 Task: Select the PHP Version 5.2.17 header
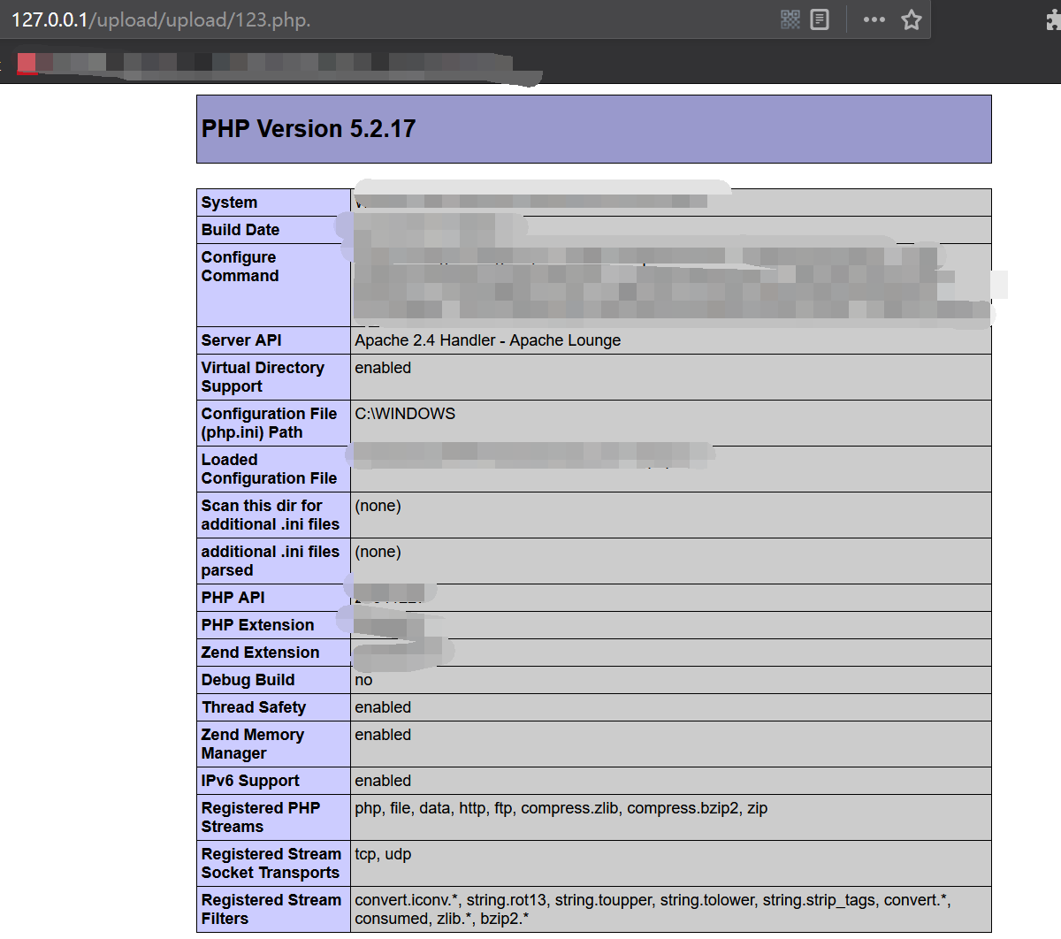pos(307,128)
